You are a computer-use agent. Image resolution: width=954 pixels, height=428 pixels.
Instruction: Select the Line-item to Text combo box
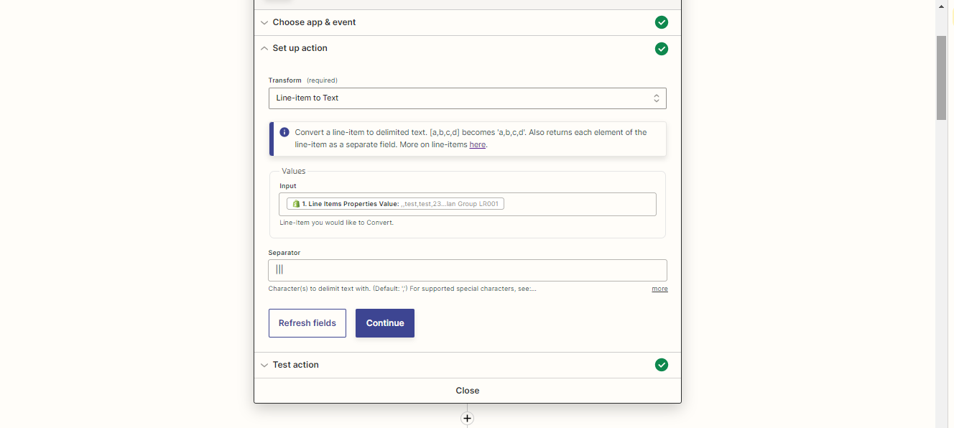468,98
